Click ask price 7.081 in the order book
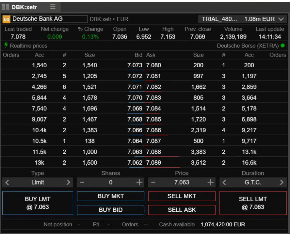Screen dimensions: 290x234 coord(153,76)
